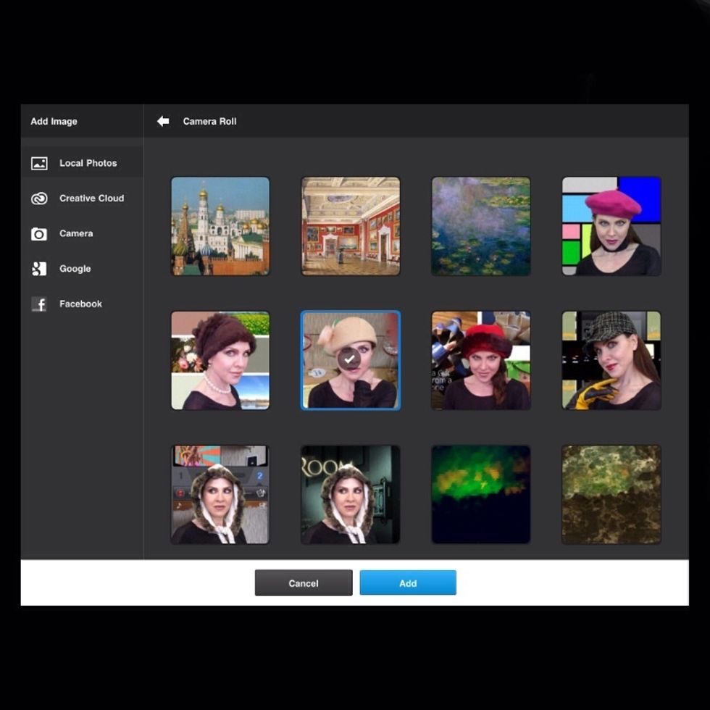The width and height of the screenshot is (710, 710).
Task: Choose Facebook as image source
Action: (x=80, y=304)
